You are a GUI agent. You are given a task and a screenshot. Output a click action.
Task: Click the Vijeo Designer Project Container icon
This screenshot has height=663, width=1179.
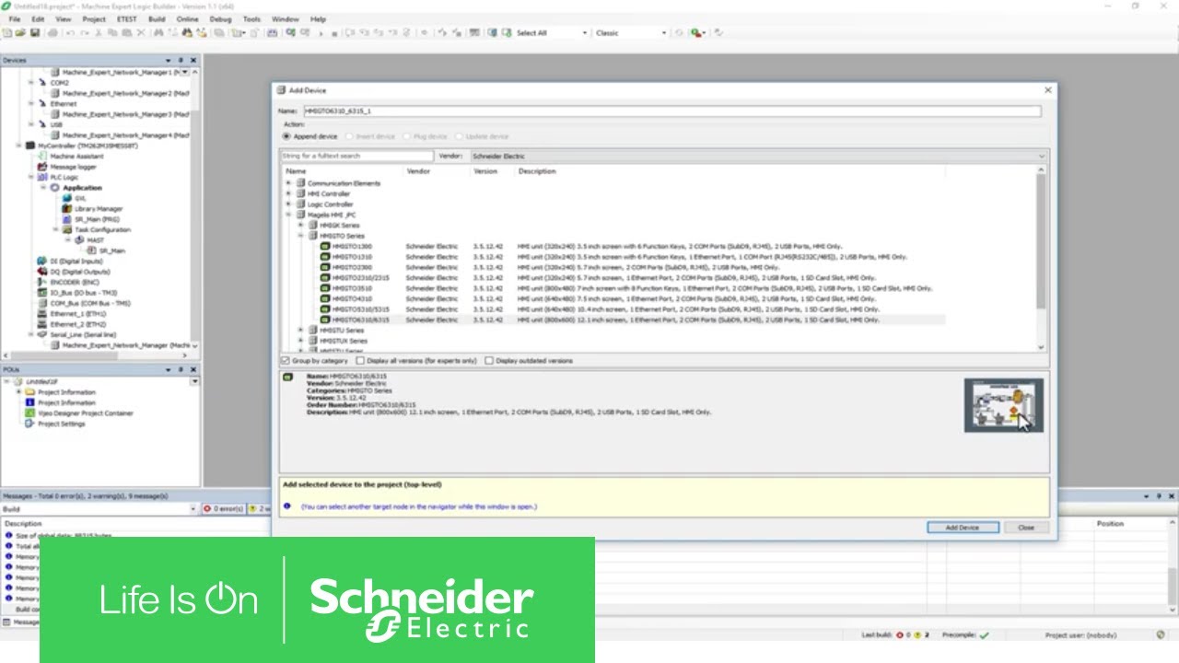[x=30, y=413]
